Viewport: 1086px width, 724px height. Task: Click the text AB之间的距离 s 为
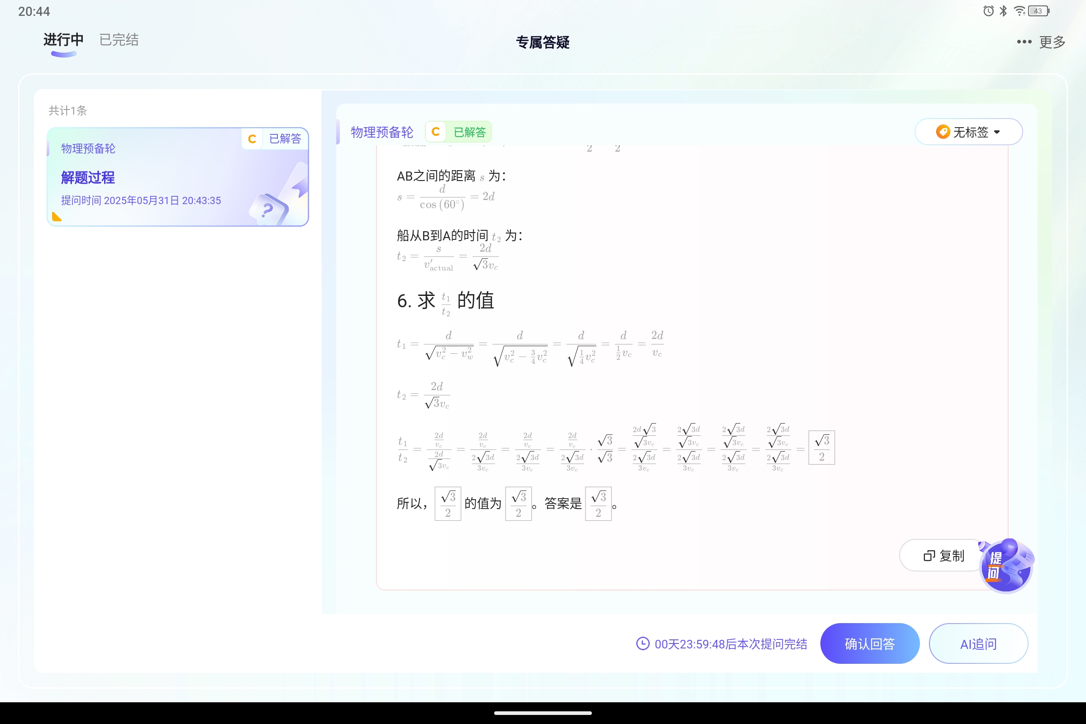[451, 176]
